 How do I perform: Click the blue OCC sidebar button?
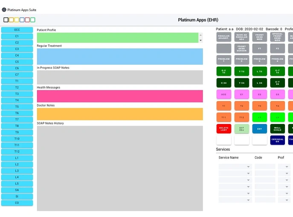17,30
